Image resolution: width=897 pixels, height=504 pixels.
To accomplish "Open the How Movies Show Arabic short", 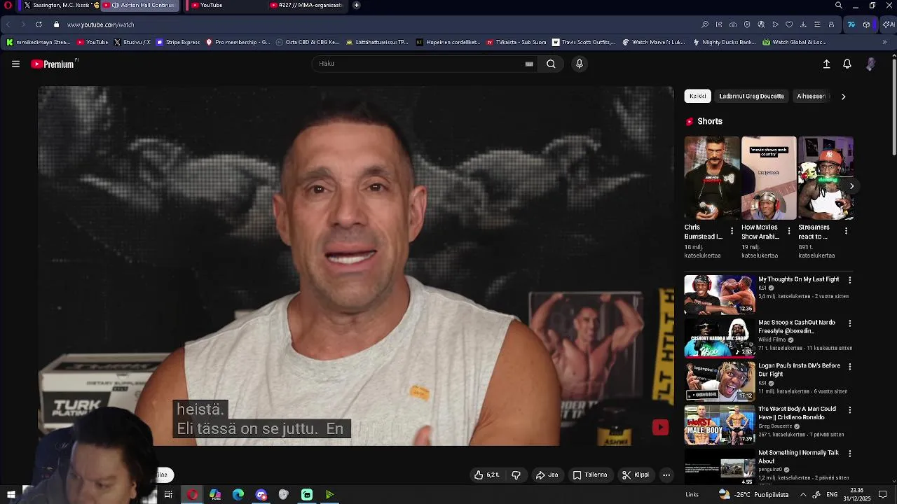I will tap(769, 178).
